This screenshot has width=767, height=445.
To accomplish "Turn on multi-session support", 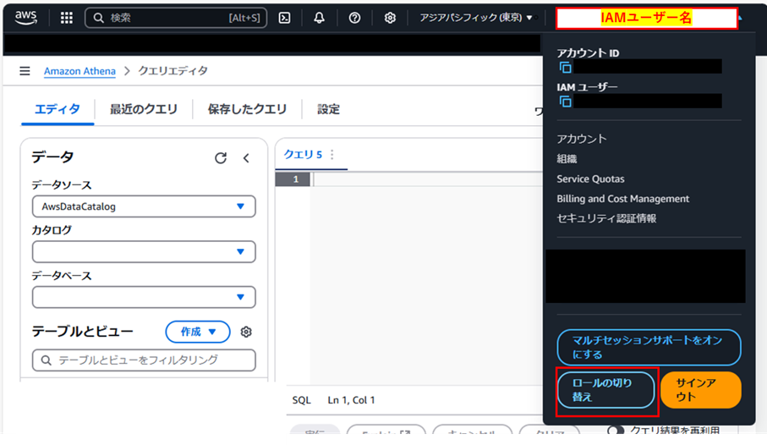I will tap(649, 348).
